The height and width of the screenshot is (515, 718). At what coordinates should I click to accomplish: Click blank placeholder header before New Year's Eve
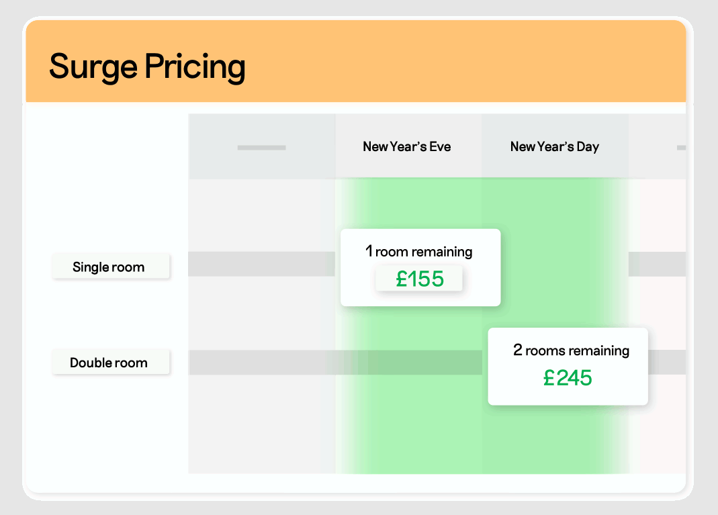pyautogui.click(x=261, y=147)
